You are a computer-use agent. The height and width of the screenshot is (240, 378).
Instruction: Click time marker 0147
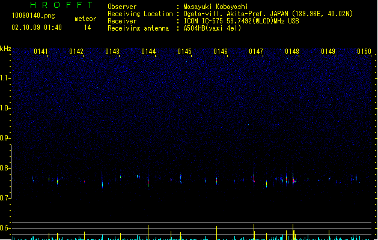pyautogui.click(x=256, y=52)
